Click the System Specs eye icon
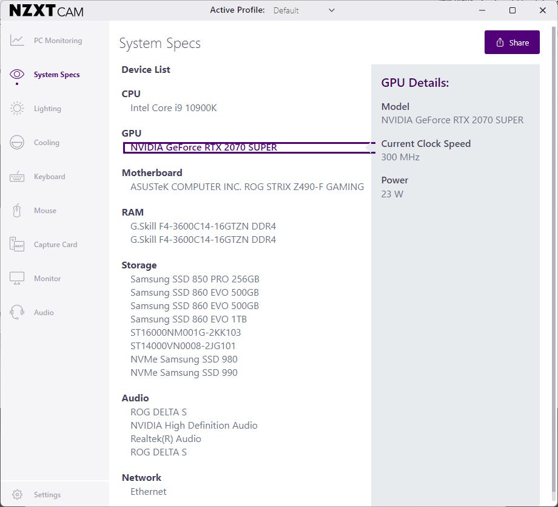This screenshot has width=558, height=507. coord(17,74)
